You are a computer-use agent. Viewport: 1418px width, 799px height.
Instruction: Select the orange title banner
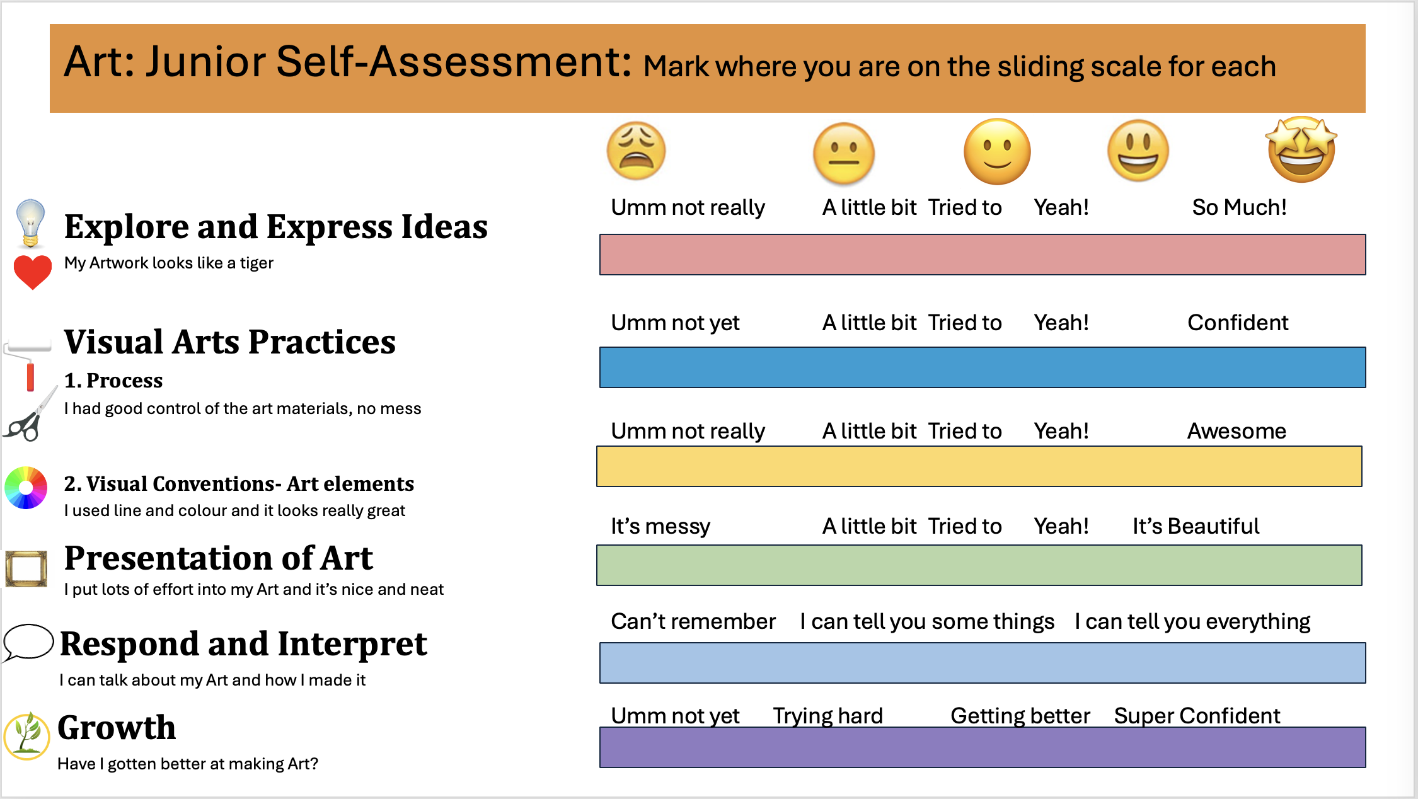(708, 68)
